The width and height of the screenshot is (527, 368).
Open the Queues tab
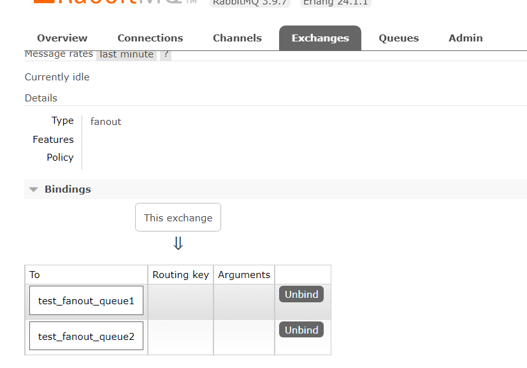tap(399, 38)
